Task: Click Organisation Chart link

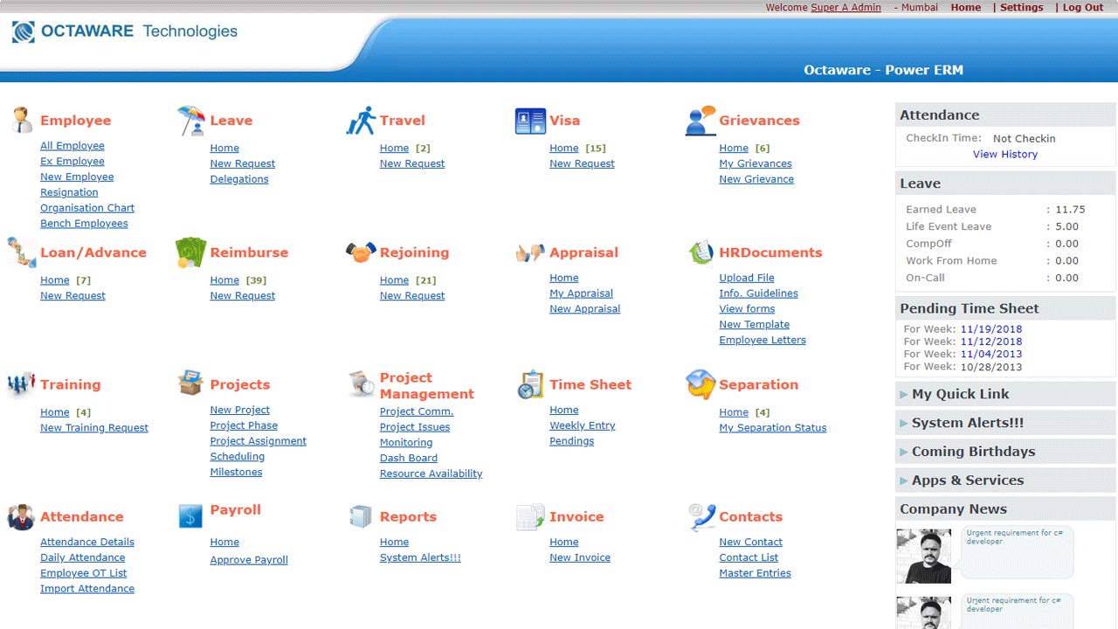Action: pos(87,208)
